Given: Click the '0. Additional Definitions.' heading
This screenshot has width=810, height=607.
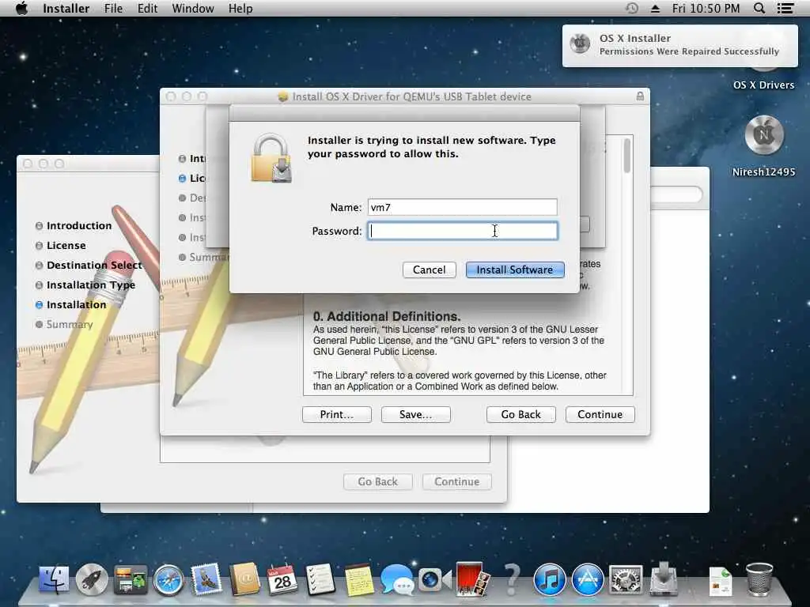Looking at the screenshot, I should [x=387, y=316].
